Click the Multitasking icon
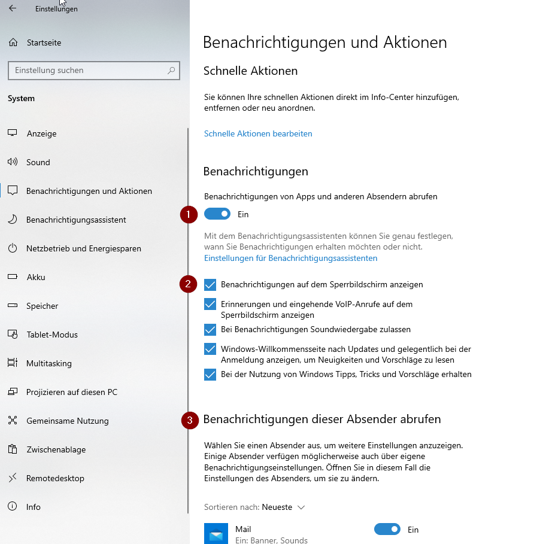Screen dimensions: 543x544 coord(13,363)
